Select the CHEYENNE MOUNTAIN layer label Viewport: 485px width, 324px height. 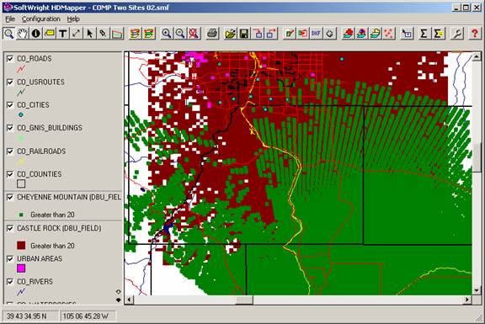click(69, 197)
